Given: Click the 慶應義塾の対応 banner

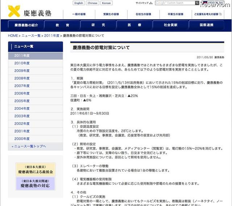Looking at the screenshot, I should coord(35,184).
